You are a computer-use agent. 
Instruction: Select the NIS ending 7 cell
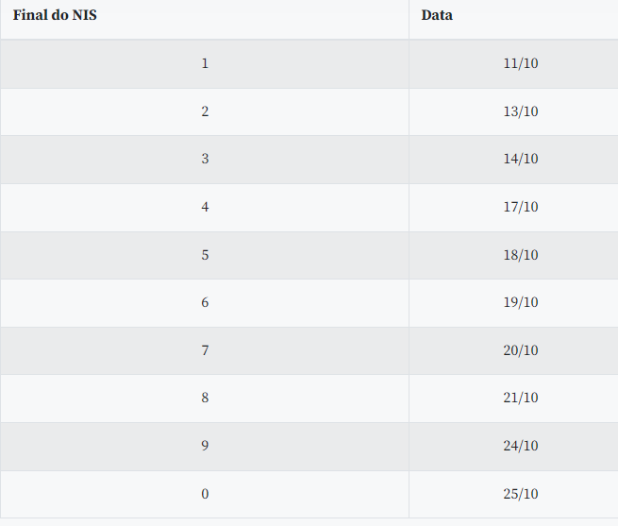click(x=205, y=350)
